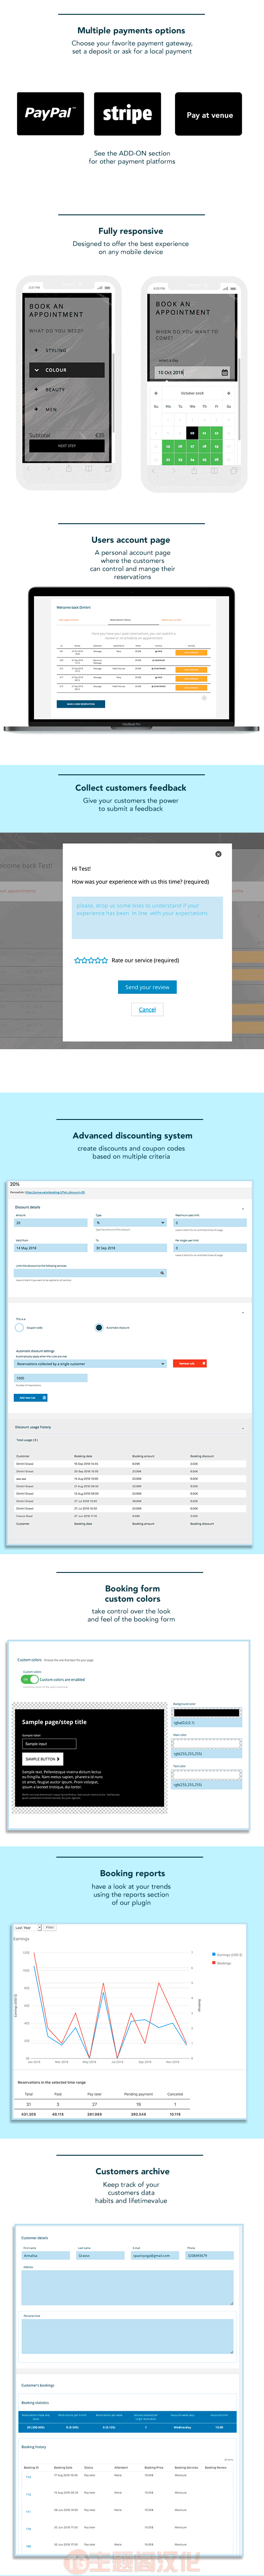The width and height of the screenshot is (264, 2576).
Task: Collapse the COLOUR service category
Action: tap(67, 370)
